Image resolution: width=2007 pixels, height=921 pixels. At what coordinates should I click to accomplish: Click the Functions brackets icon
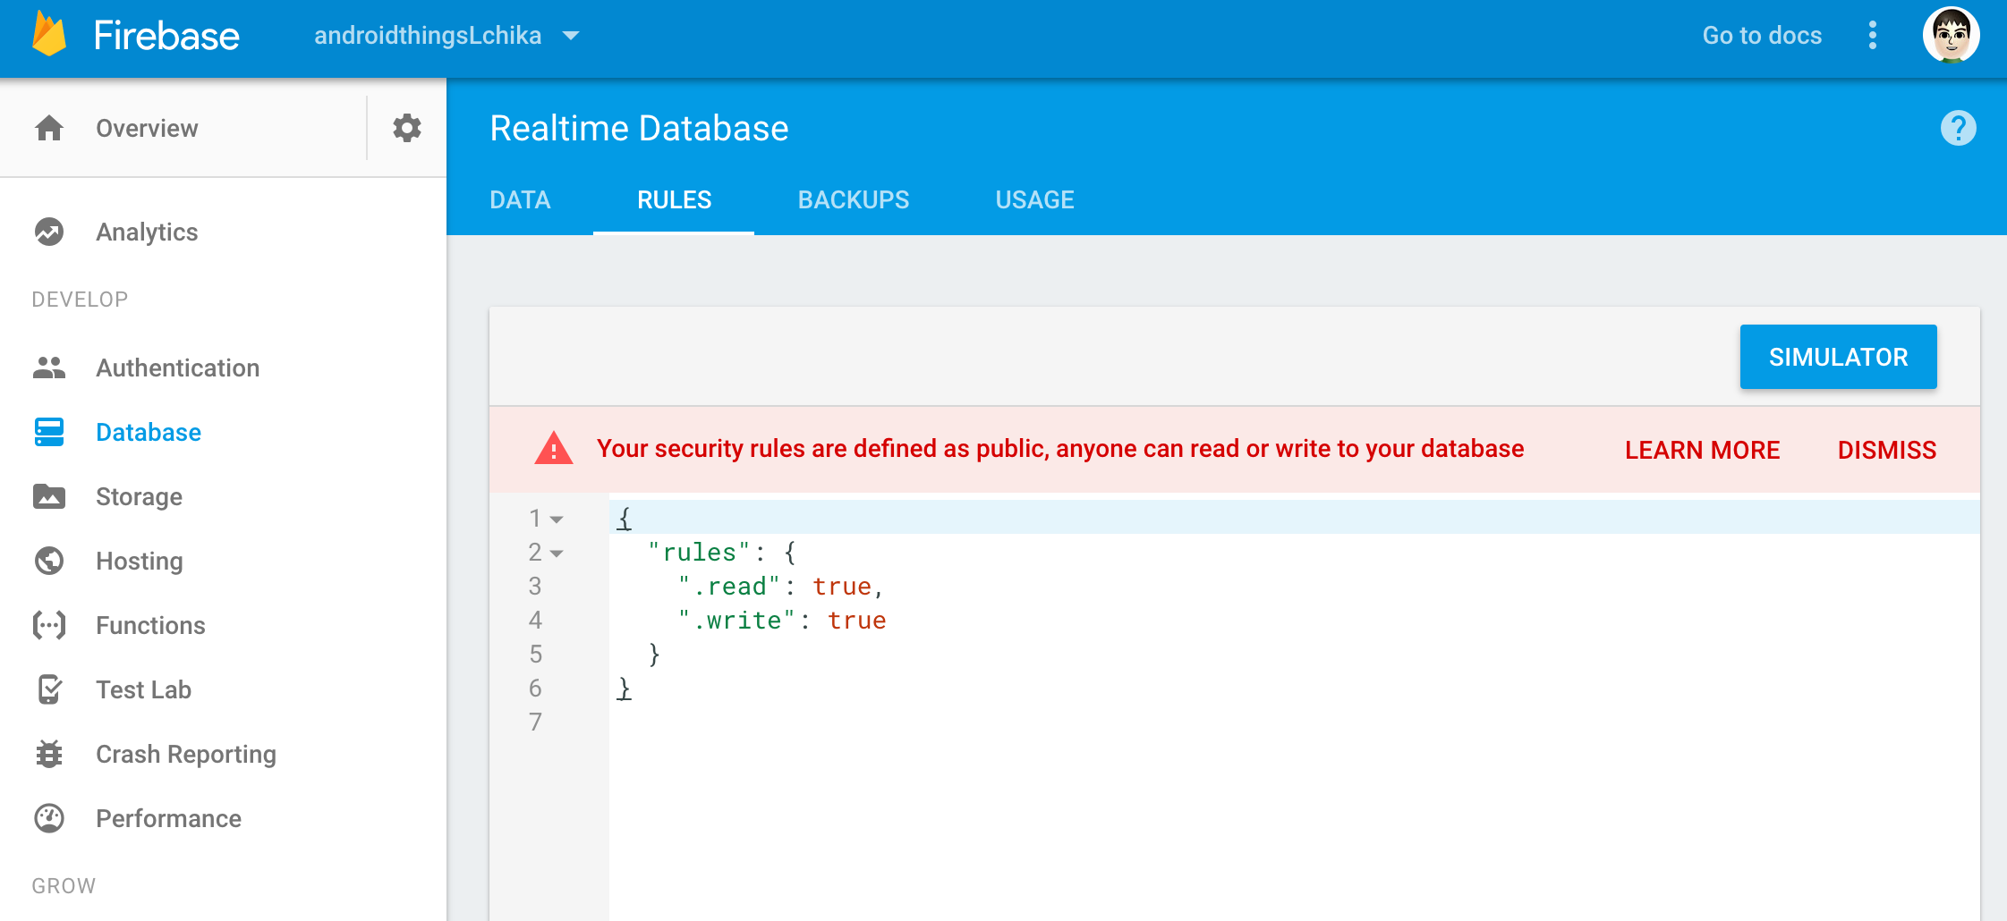coord(49,625)
